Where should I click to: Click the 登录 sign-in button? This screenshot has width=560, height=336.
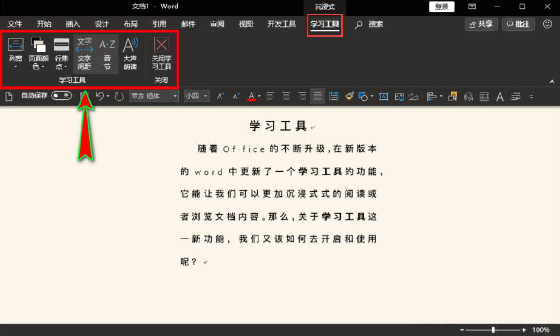tap(442, 7)
